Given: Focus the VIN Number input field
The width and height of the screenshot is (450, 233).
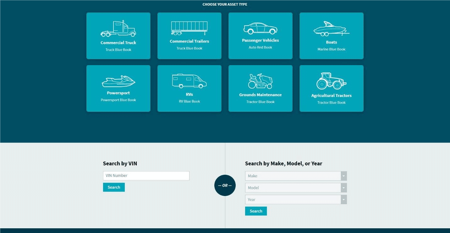Looking at the screenshot, I should (x=146, y=176).
